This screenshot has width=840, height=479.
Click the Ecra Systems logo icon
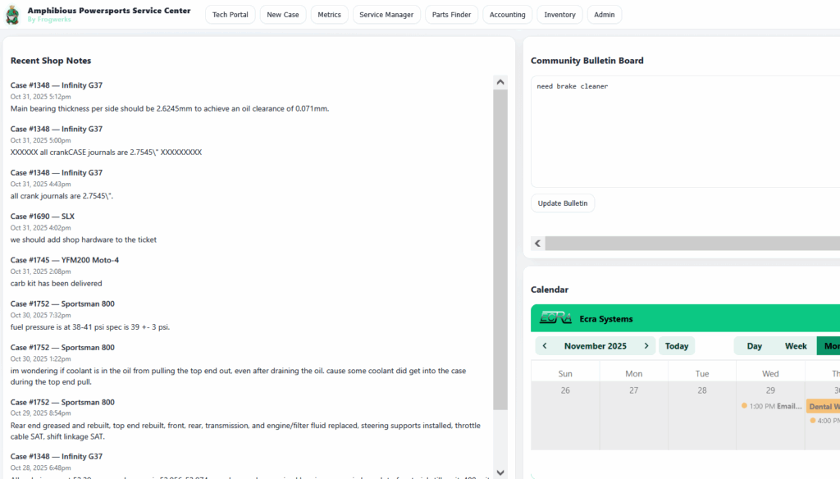[x=555, y=318]
